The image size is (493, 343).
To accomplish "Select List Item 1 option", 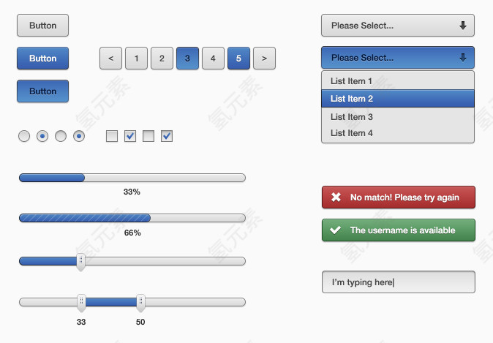I will (397, 81).
